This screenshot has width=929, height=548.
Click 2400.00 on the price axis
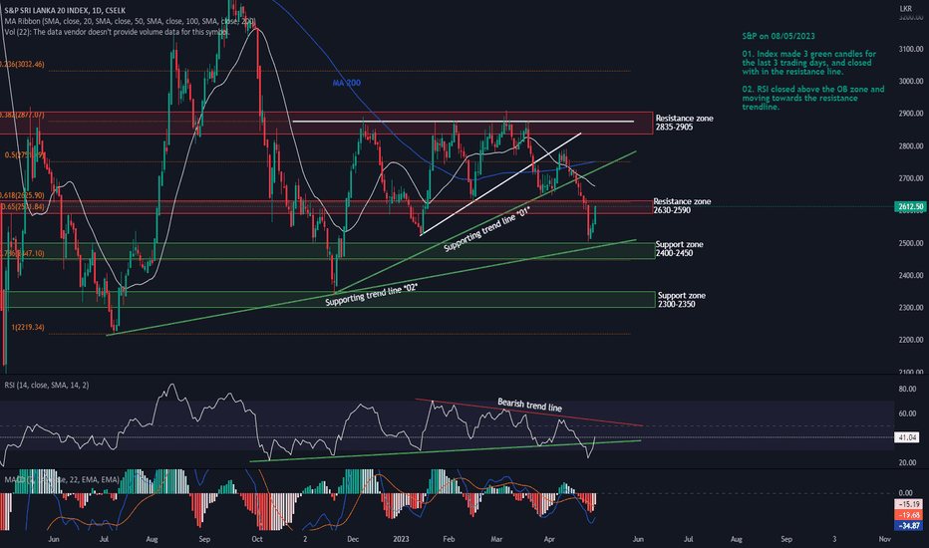[x=911, y=275]
